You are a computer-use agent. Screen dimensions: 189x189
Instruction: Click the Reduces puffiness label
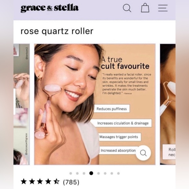tap(112, 109)
